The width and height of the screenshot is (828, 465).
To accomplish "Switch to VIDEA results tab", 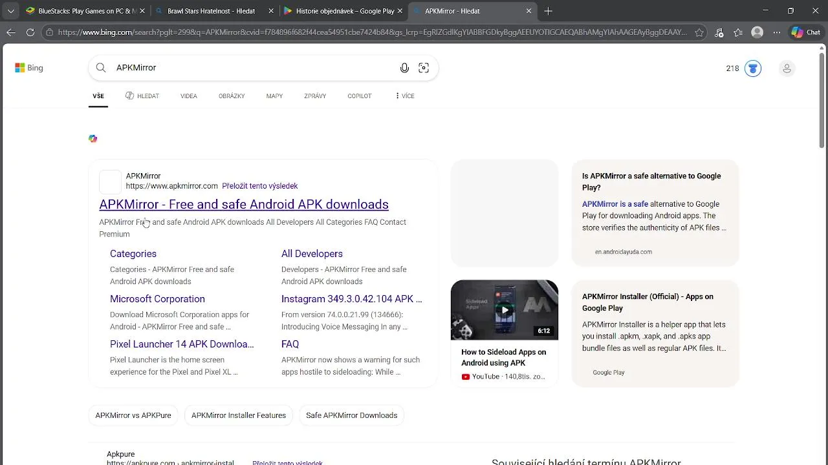I will click(x=189, y=96).
